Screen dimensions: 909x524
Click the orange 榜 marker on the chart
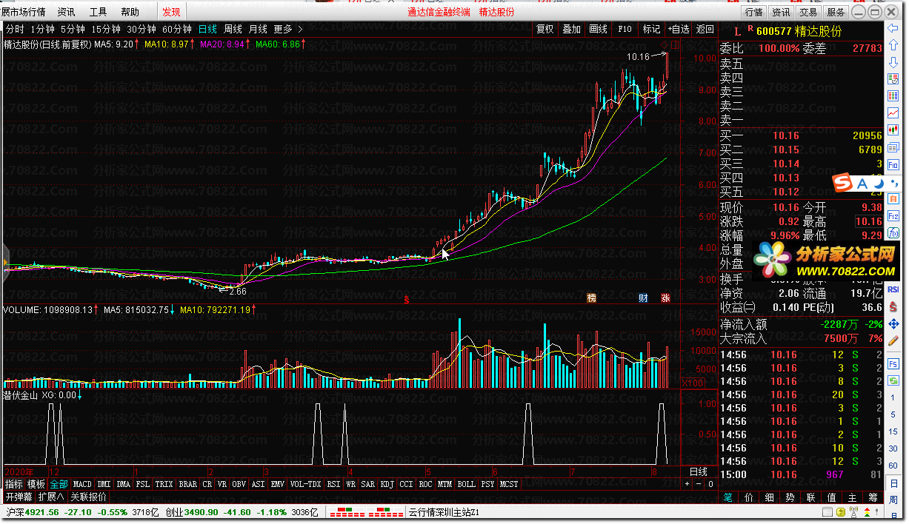tap(591, 298)
